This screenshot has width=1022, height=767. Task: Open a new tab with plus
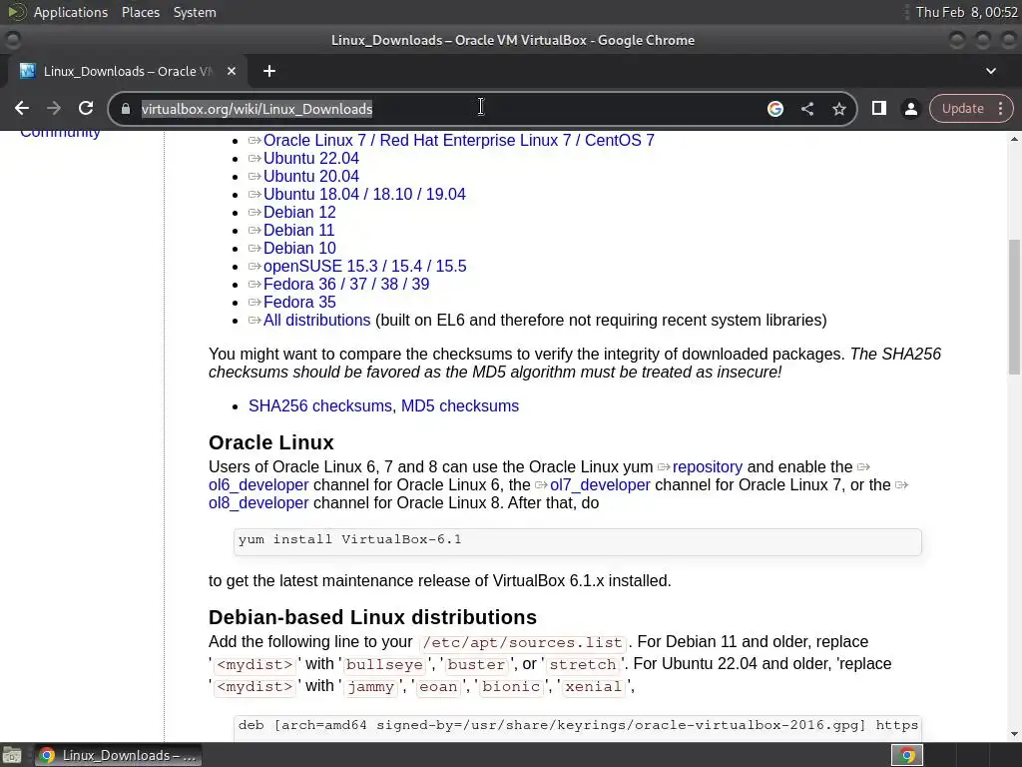[x=269, y=71]
